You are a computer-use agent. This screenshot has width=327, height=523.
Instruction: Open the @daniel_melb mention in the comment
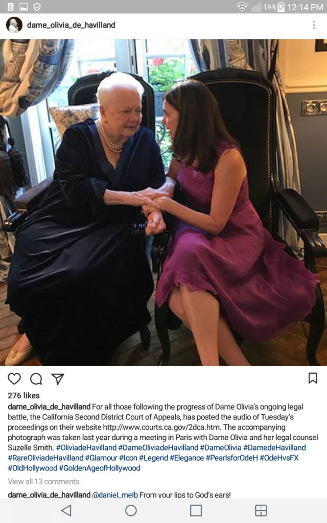pyautogui.click(x=114, y=495)
